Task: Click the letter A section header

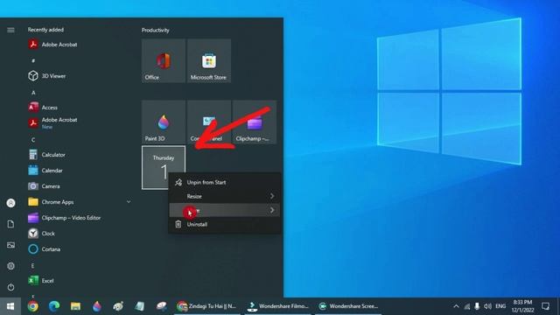Action: click(33, 93)
